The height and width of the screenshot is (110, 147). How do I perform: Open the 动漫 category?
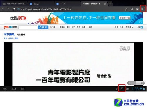click(84, 27)
